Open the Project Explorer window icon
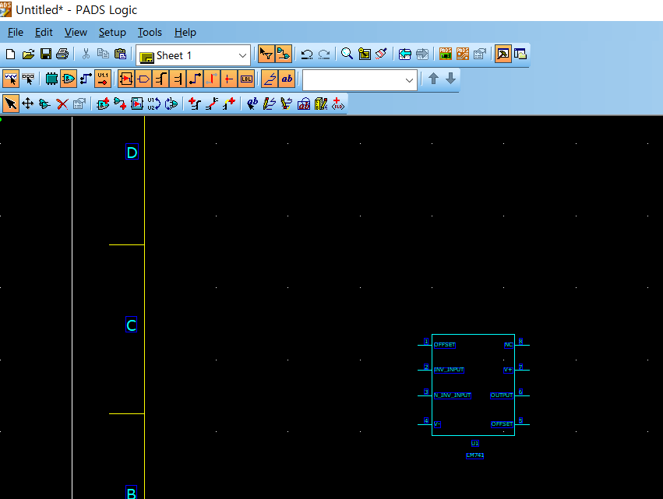Image resolution: width=663 pixels, height=499 pixels. pos(520,54)
